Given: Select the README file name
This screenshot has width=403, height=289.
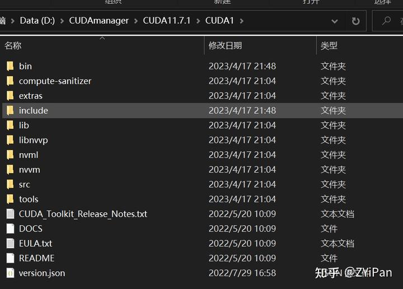Looking at the screenshot, I should tap(36, 258).
